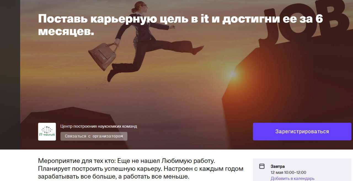Click the calendar icon beside Завтра
The height and width of the screenshot is (181, 353).
coord(262,166)
